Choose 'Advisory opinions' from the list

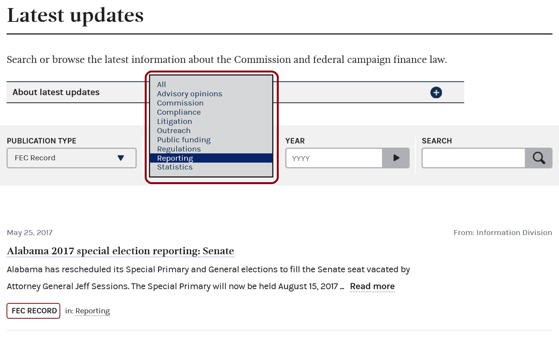190,94
